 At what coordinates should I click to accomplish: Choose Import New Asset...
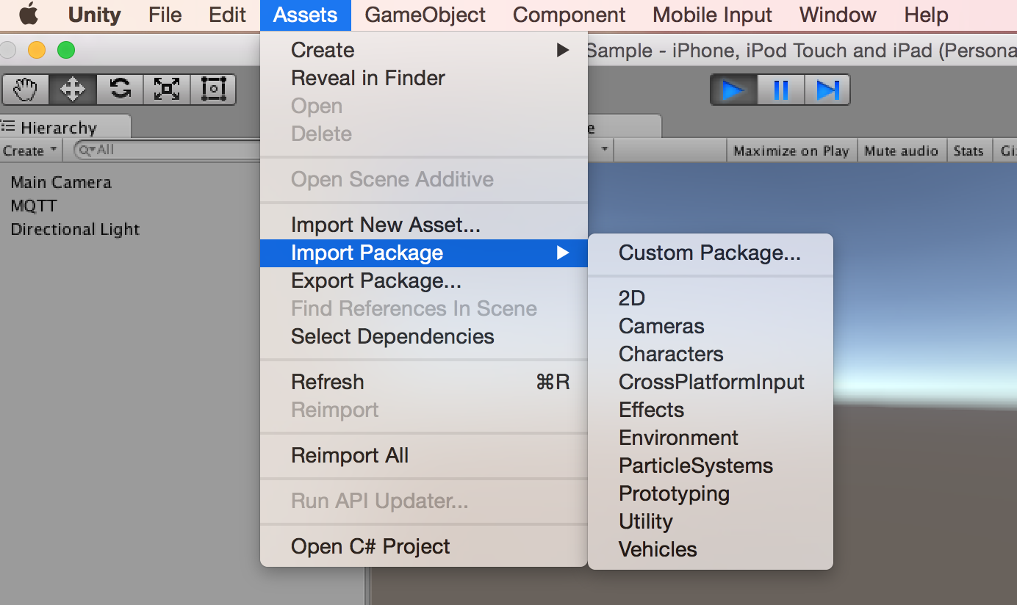click(x=424, y=225)
